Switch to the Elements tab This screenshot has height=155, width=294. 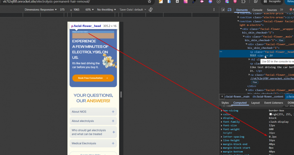click(x=242, y=10)
